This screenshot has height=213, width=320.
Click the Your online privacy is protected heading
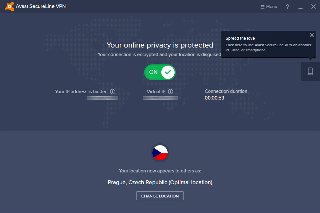point(160,45)
